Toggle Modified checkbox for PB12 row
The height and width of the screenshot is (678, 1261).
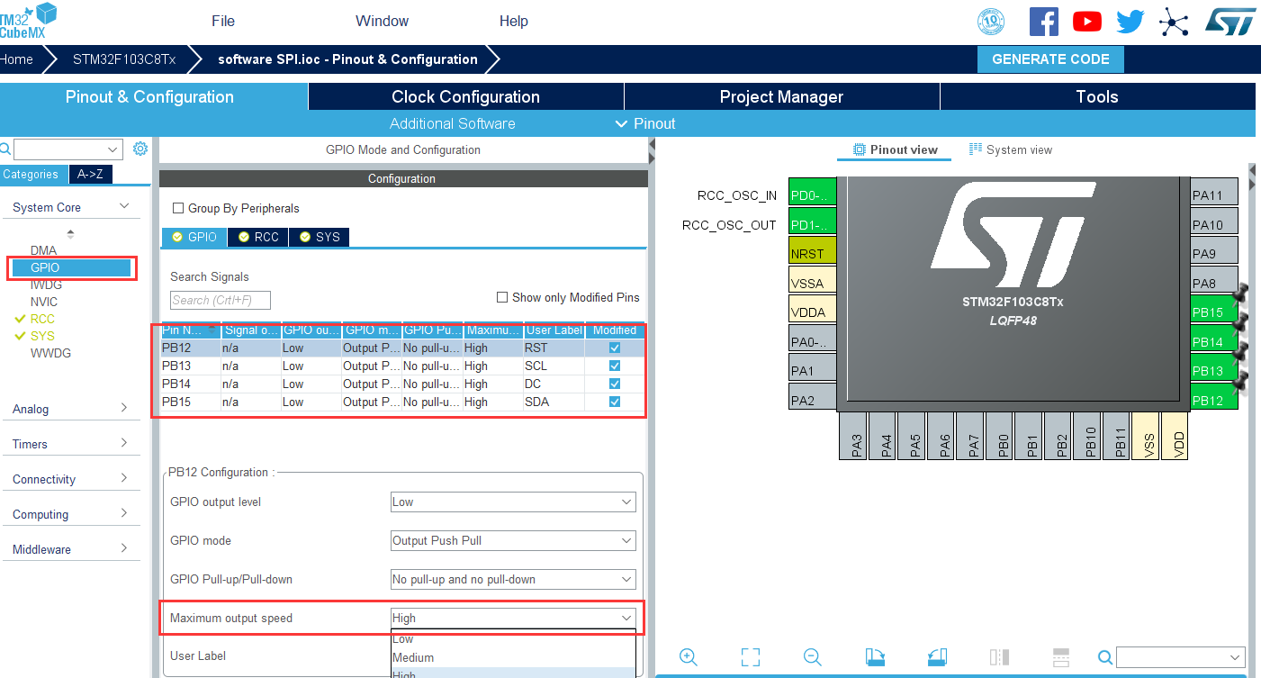tap(615, 348)
